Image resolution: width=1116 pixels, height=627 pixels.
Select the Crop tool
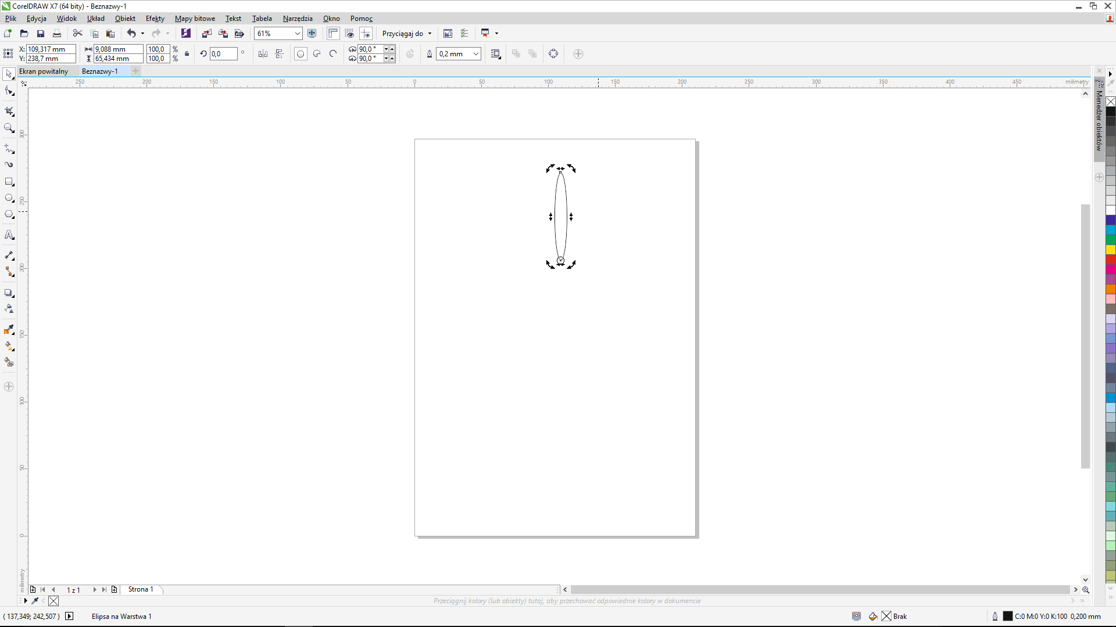9,111
